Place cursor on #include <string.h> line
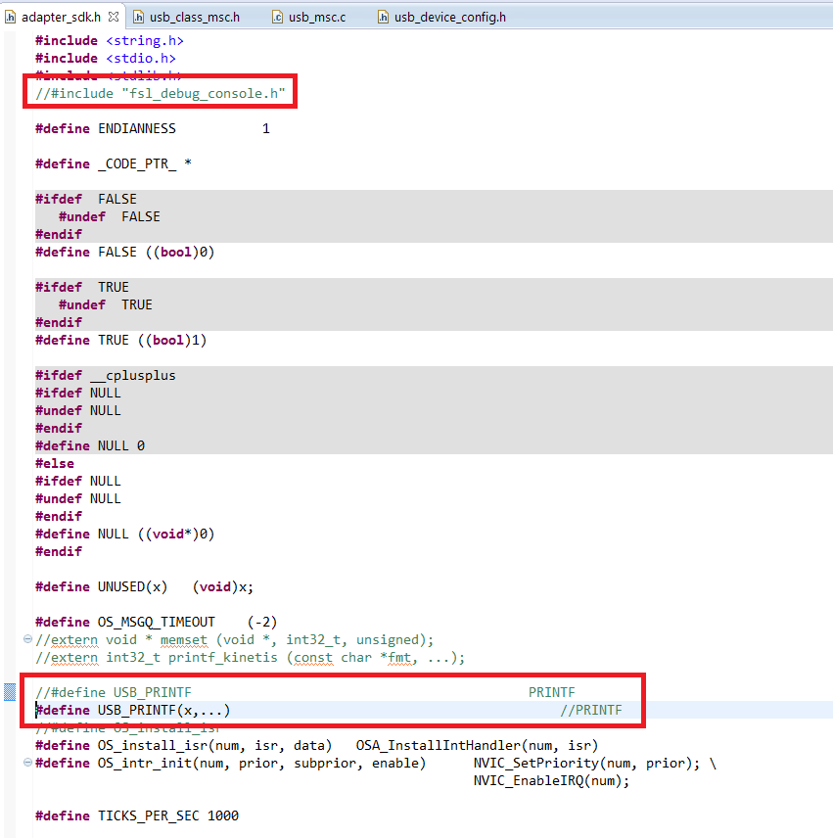The width and height of the screenshot is (833, 838). pyautogui.click(x=110, y=40)
